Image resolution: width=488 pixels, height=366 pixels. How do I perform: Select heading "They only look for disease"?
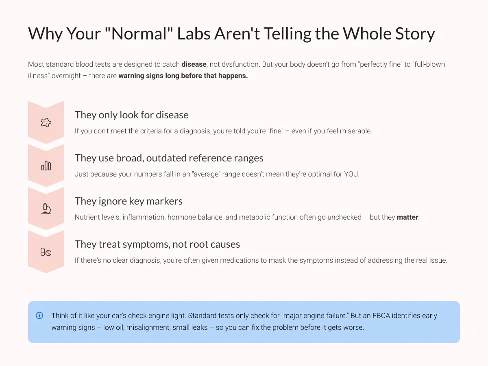pos(132,115)
